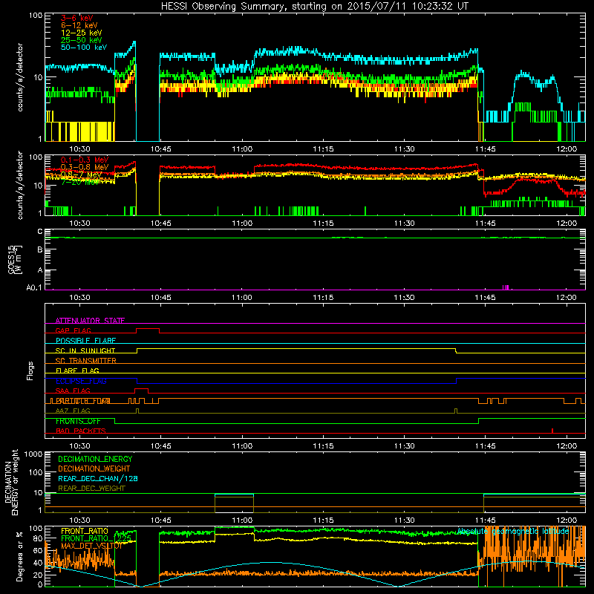Click the DECIMATION ENERGY or weight axis title

pos(11,483)
